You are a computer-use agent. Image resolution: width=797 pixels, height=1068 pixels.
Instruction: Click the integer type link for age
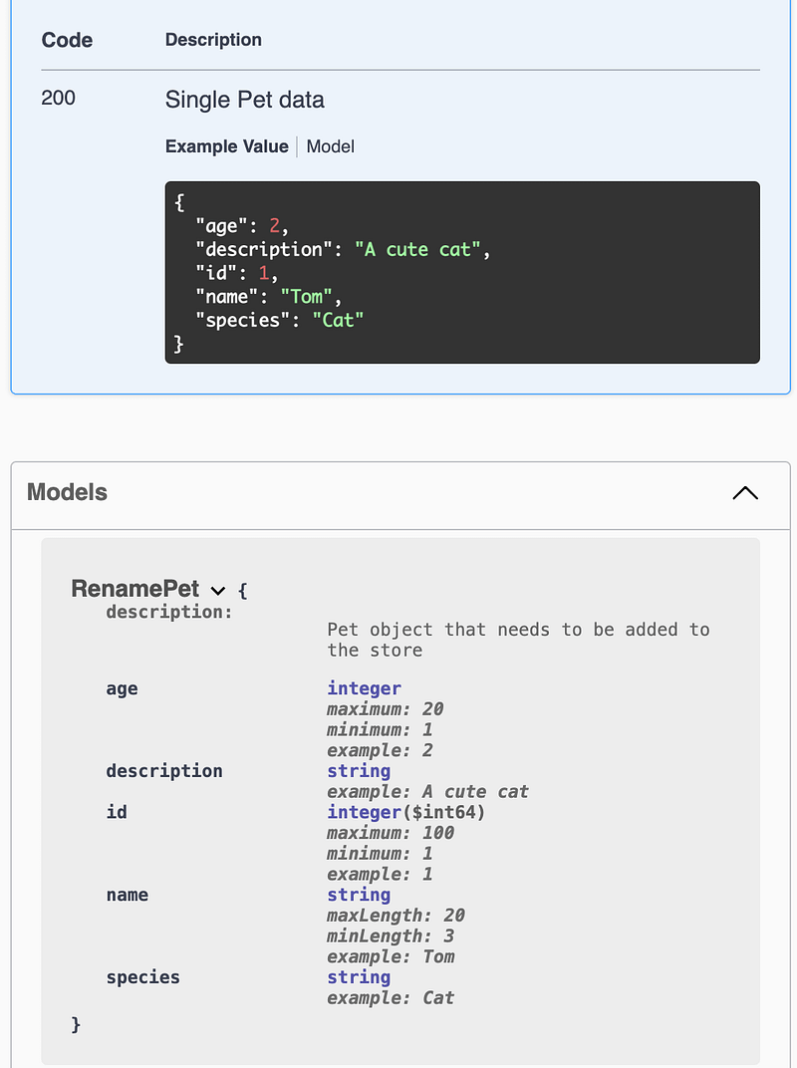click(364, 688)
